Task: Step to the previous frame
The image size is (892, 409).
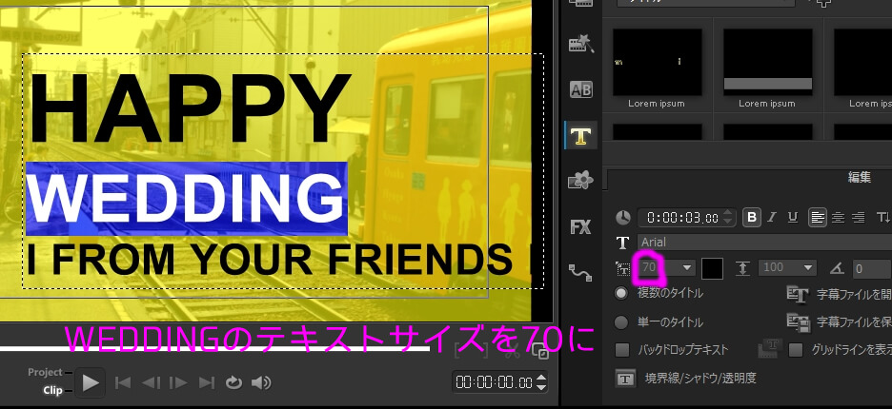Action: [151, 383]
